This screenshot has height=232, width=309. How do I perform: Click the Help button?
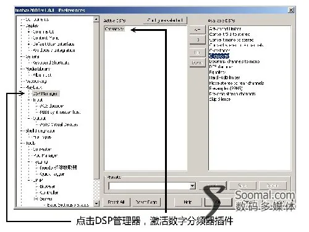click(x=187, y=202)
